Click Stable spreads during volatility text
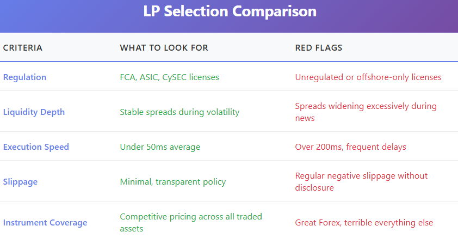The height and width of the screenshot is (238, 458). [x=180, y=112]
